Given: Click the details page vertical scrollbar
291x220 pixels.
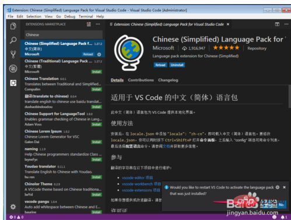Looking at the screenshot, I should [289, 96].
